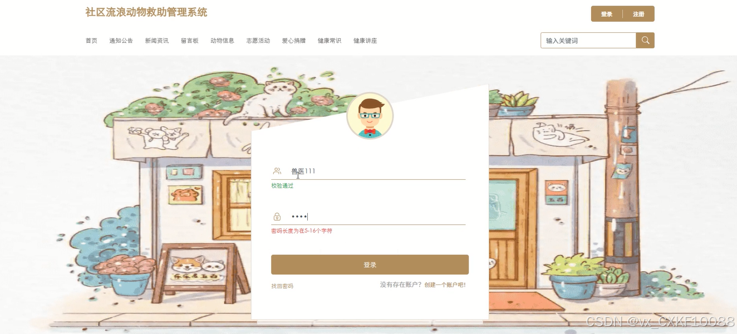This screenshot has height=334, width=737.
Task: Open the 首页 menu item
Action: [x=91, y=41]
